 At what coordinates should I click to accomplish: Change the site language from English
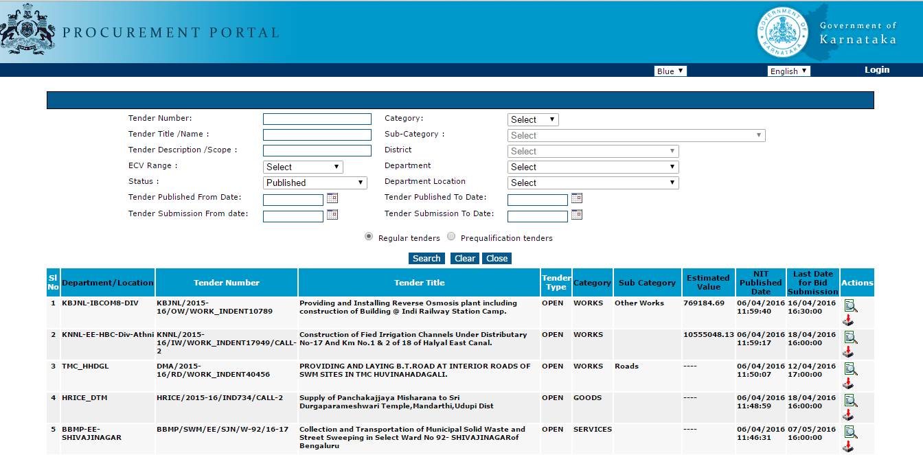(788, 70)
